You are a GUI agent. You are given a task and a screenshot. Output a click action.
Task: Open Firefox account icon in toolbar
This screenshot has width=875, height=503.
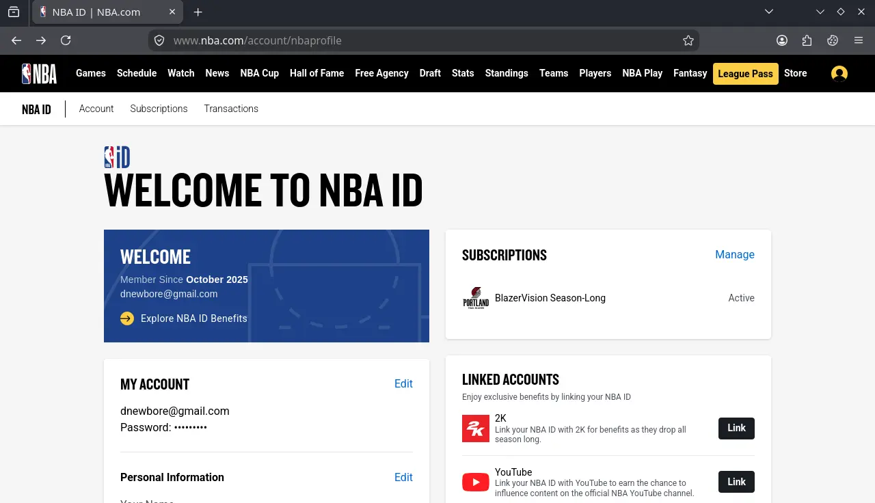[x=782, y=40]
